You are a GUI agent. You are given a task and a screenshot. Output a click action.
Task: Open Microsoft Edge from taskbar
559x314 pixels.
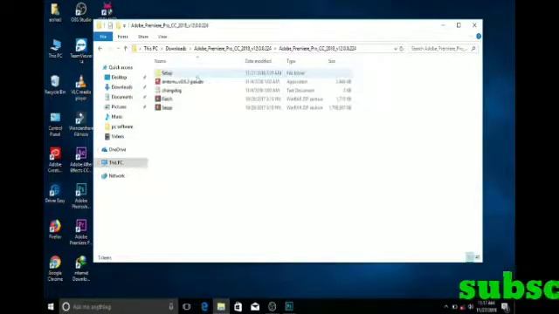tap(204, 306)
